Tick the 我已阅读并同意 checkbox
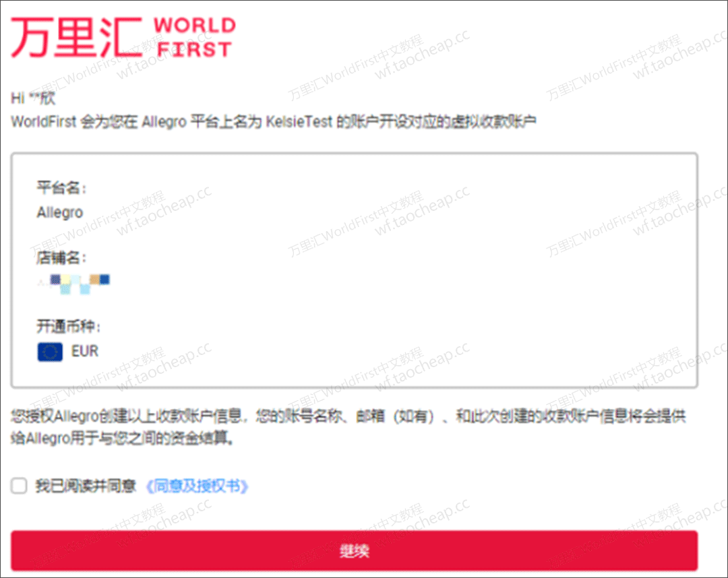 (19, 486)
